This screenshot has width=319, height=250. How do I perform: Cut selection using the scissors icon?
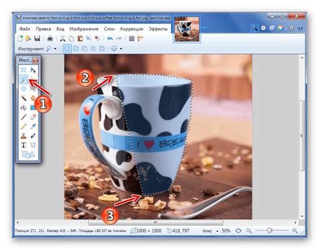63,38
